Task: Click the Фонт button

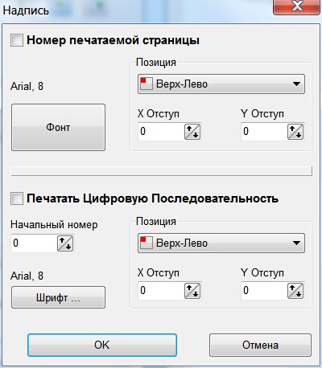Action: [58, 127]
